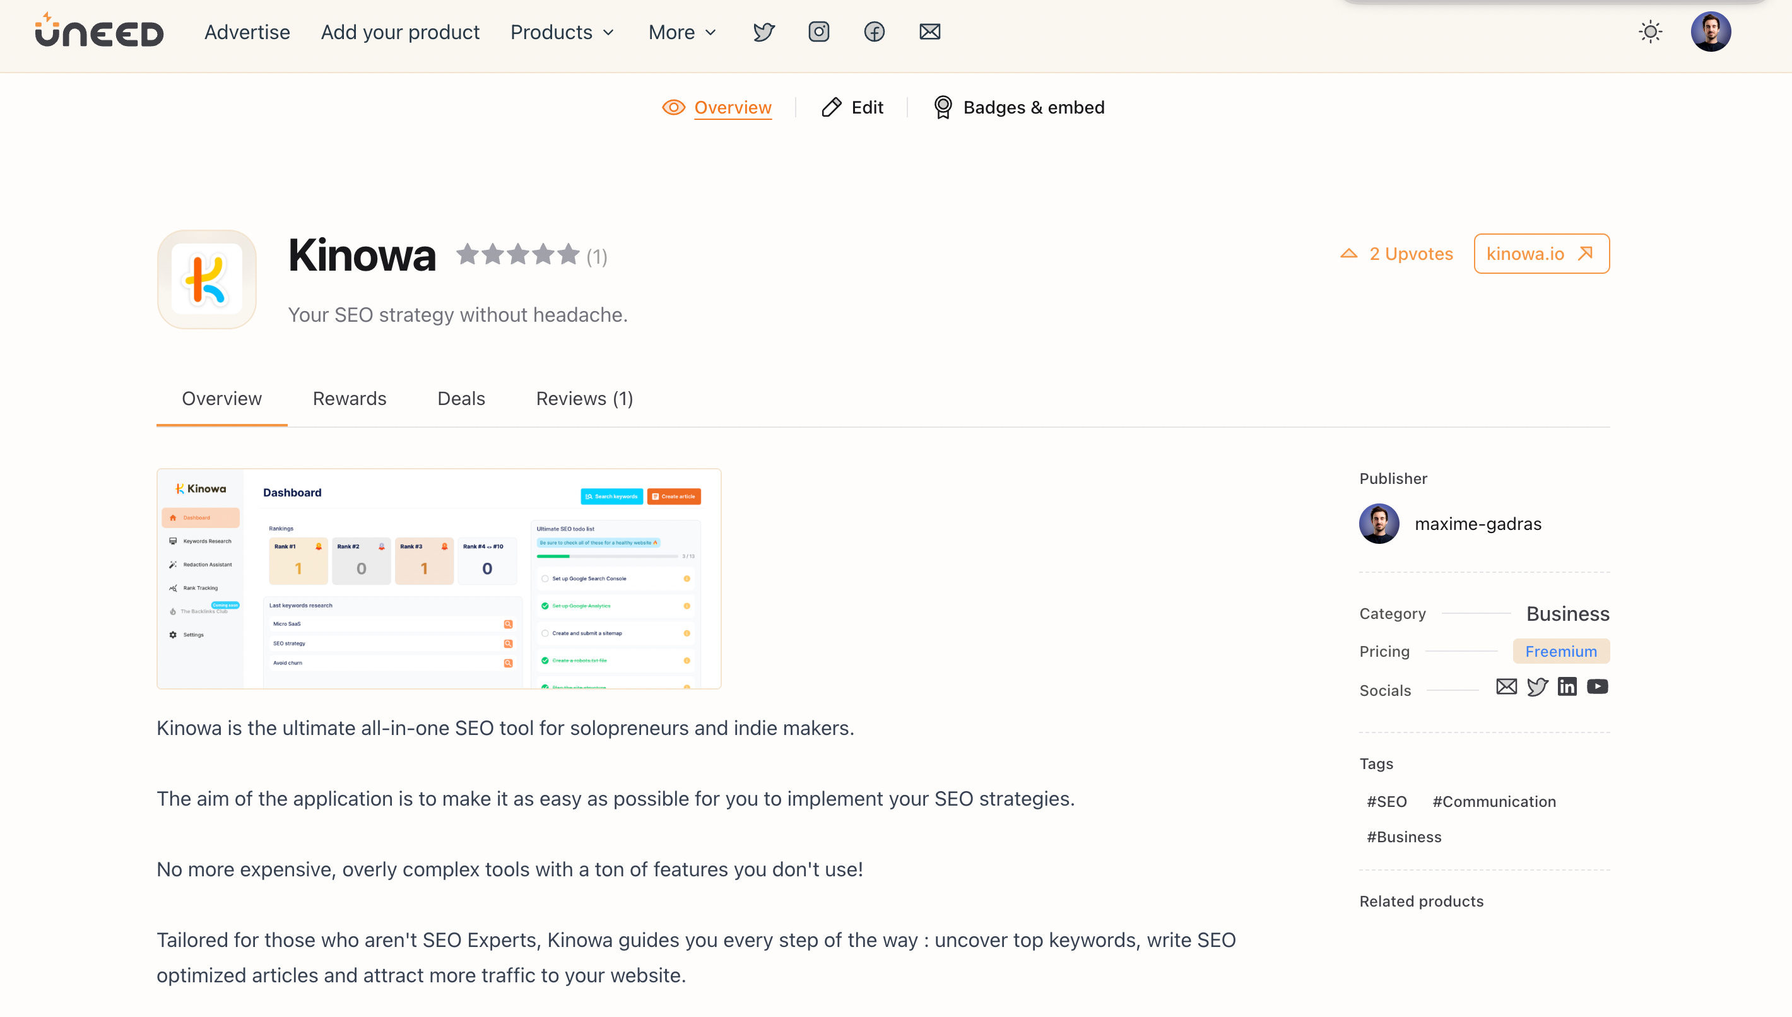
Task: Click the external link arrow on kinowa.io
Action: click(x=1586, y=254)
